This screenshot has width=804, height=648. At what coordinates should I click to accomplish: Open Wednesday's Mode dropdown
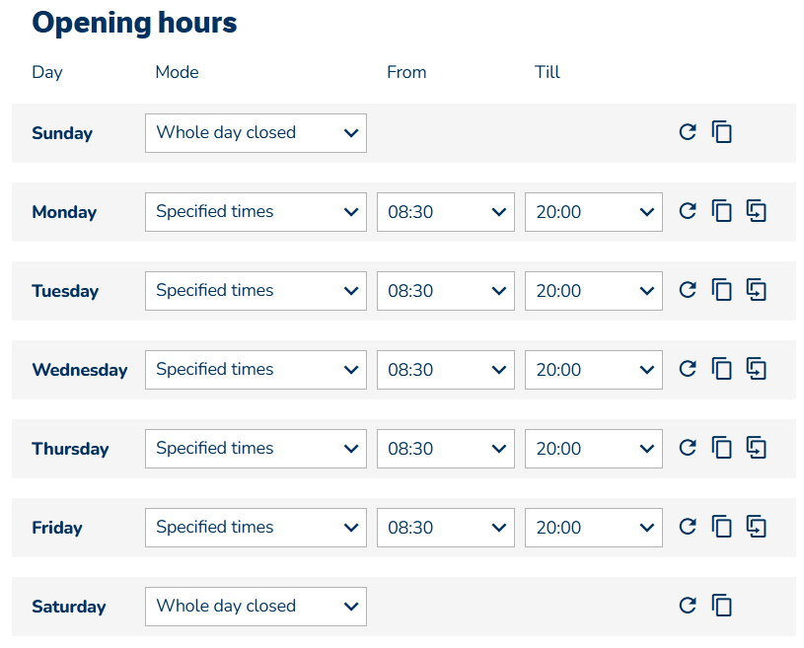[256, 370]
